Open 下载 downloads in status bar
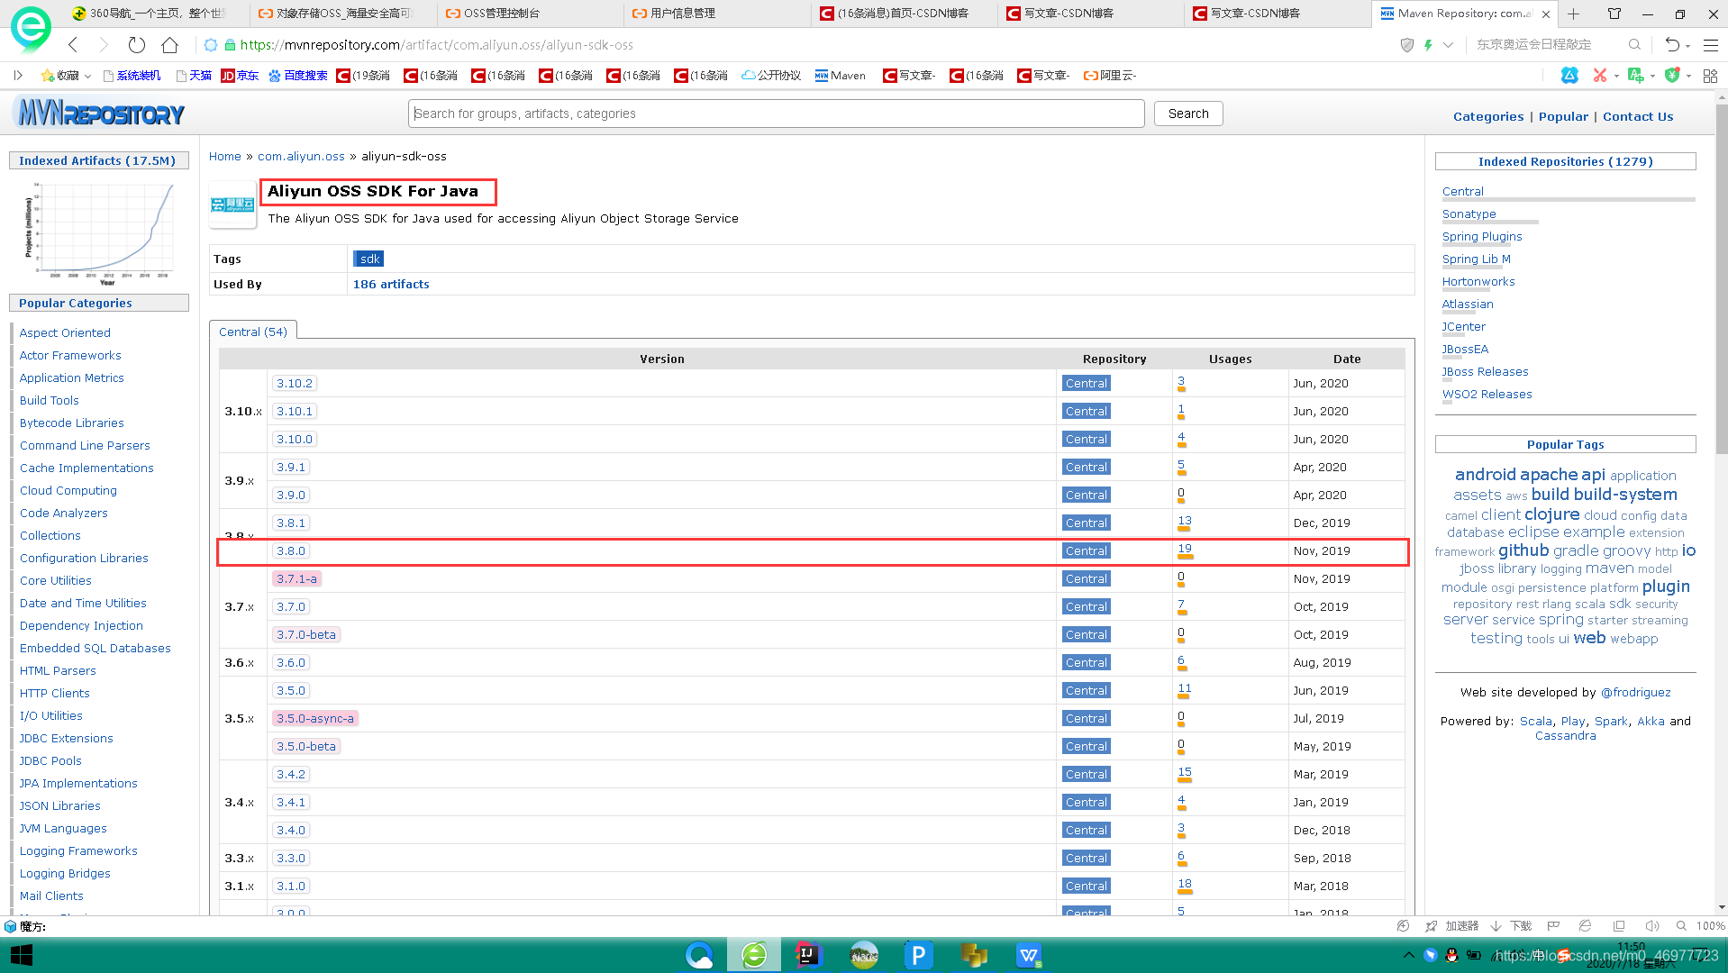 point(1511,926)
